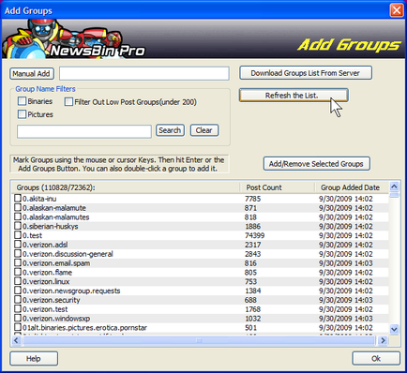Sort by Group Added Date column header
Viewport: 407px width, 373px height.
click(x=352, y=187)
